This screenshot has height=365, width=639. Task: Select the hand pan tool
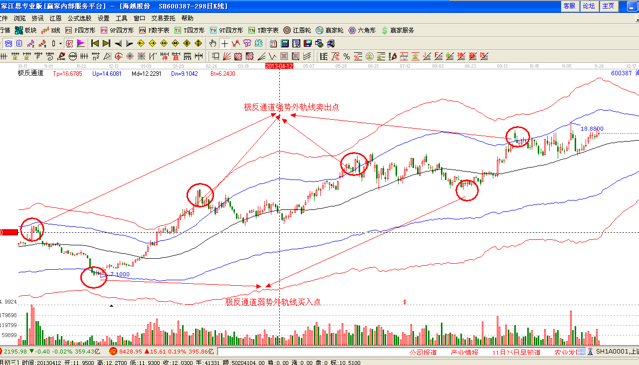pos(213,43)
